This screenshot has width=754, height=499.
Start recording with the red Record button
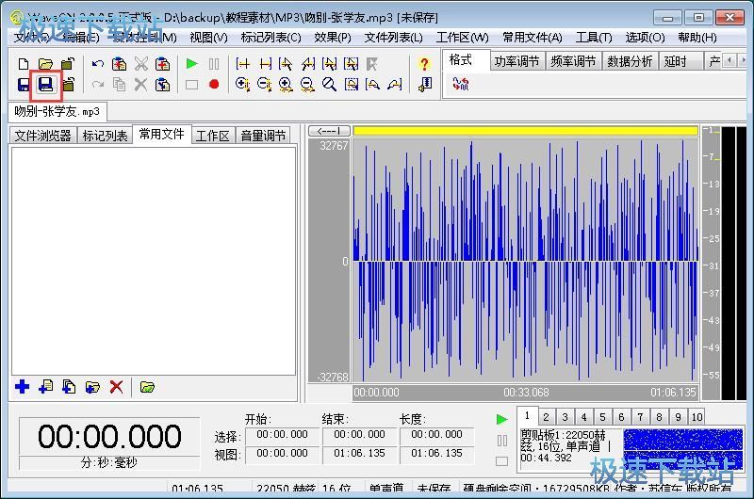coord(214,85)
